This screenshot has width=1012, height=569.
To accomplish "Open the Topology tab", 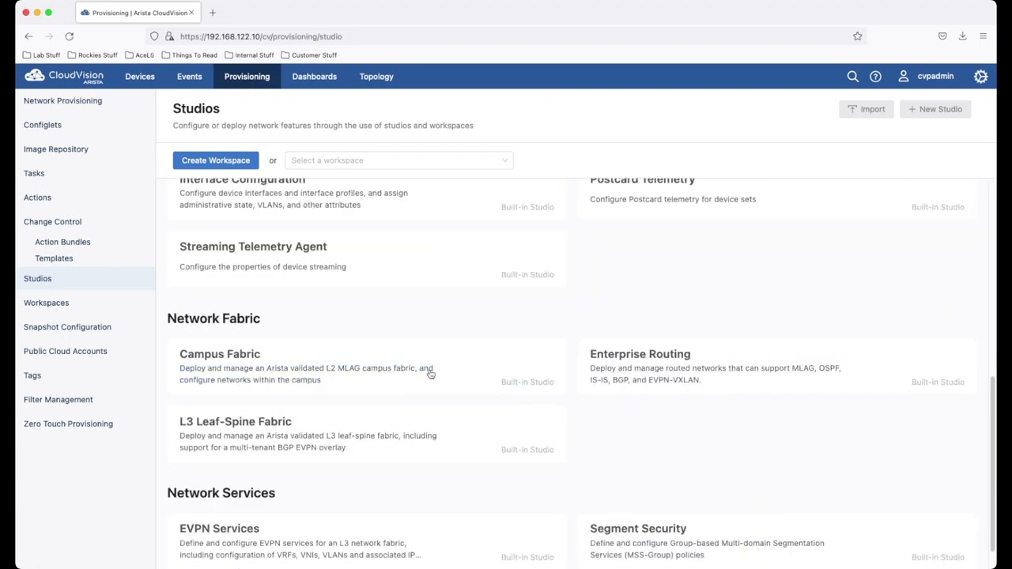I will click(x=376, y=77).
